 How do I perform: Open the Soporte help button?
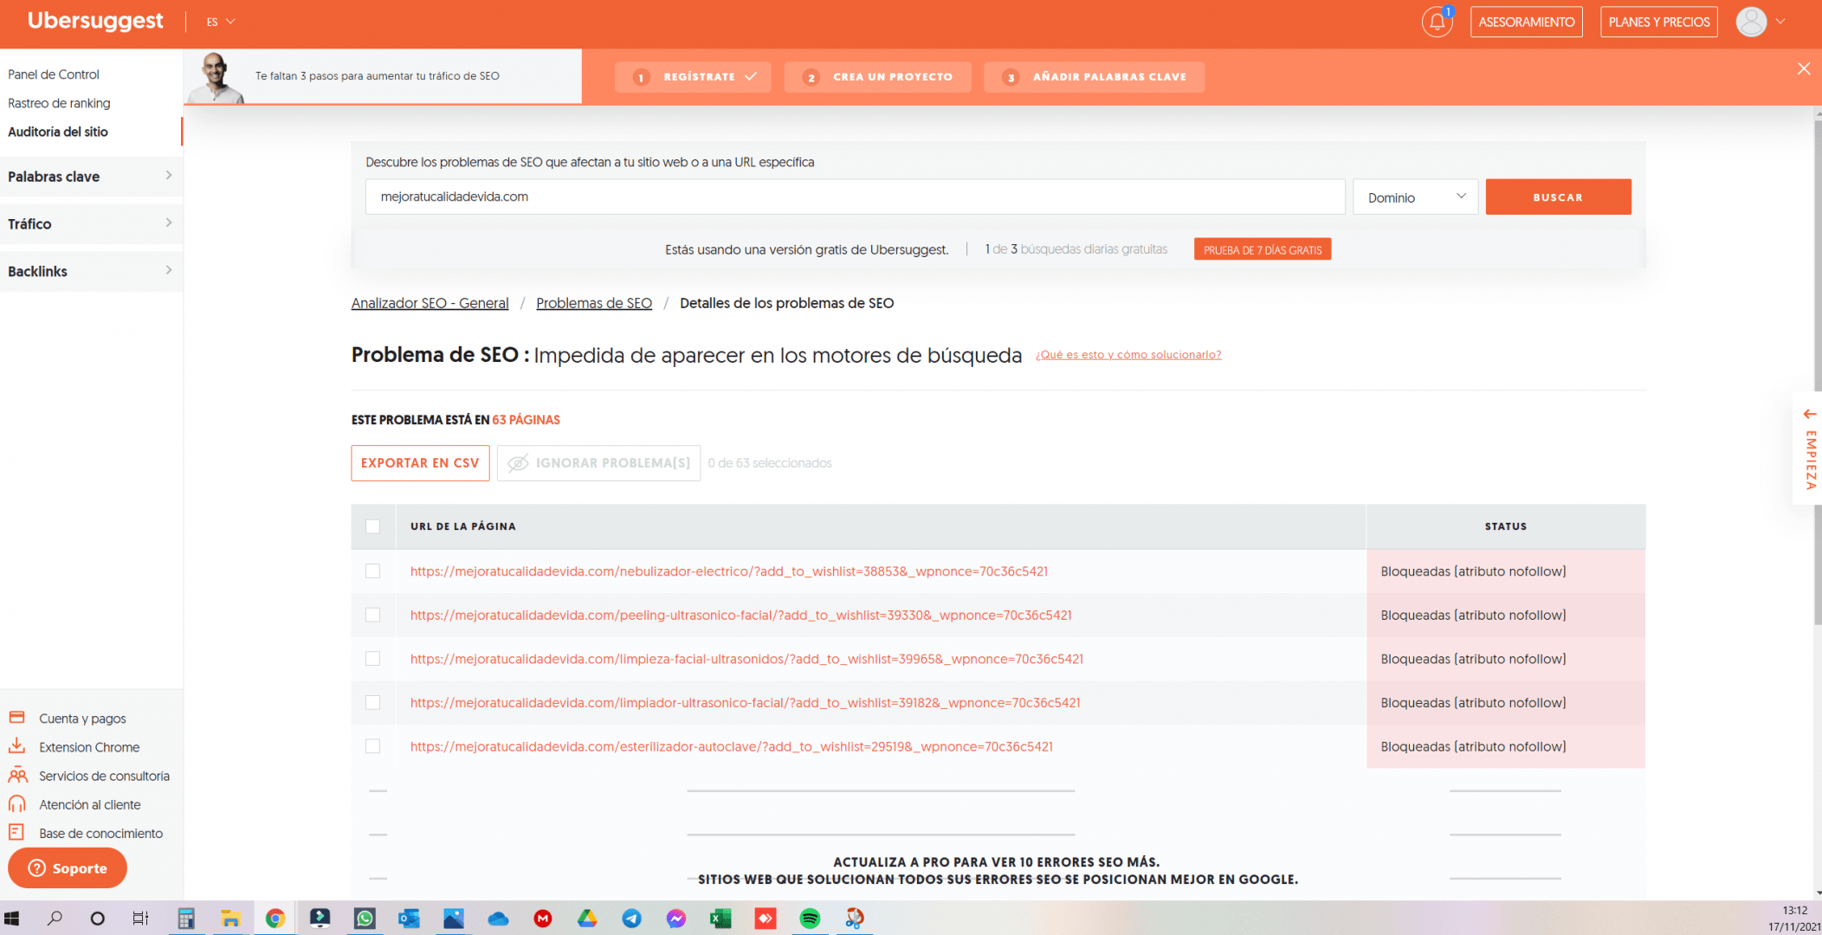tap(68, 867)
